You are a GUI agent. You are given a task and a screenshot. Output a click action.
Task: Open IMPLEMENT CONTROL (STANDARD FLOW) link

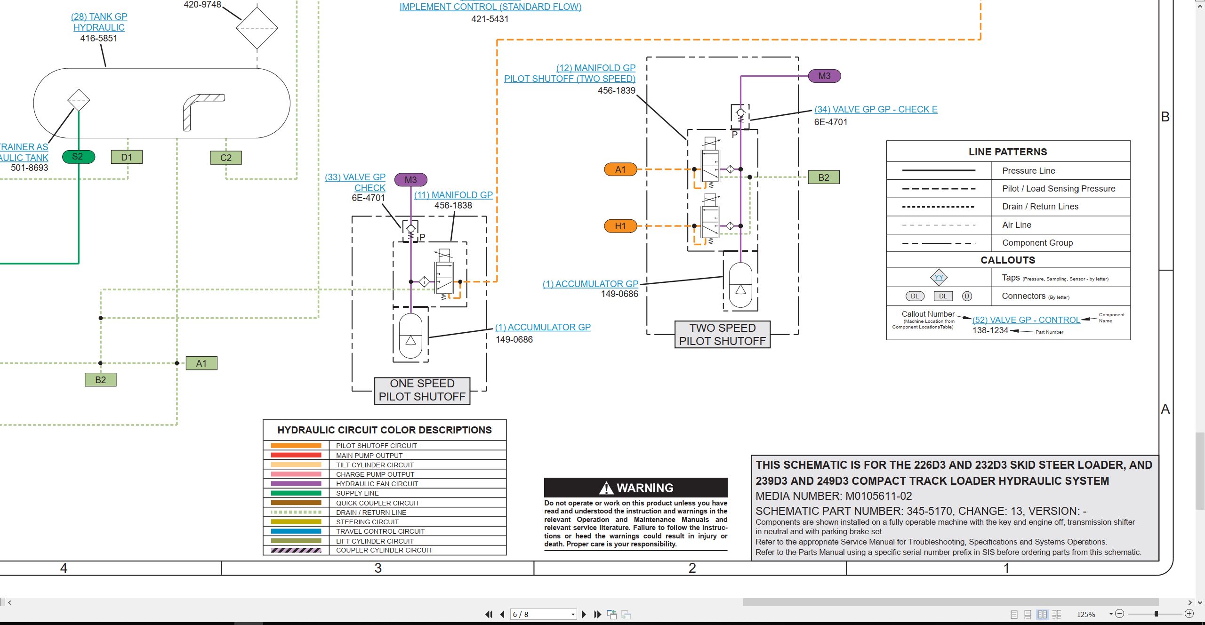490,7
